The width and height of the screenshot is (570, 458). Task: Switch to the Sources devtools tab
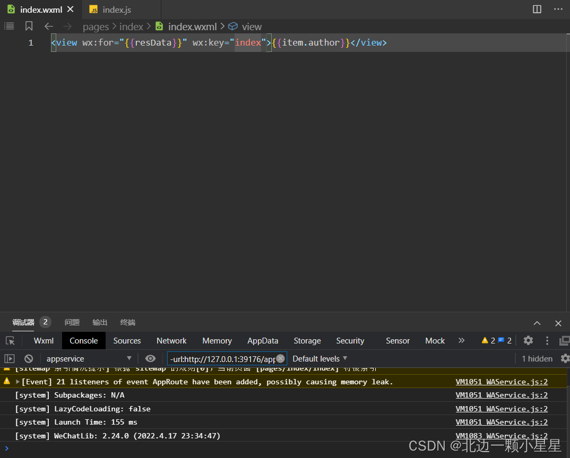(x=127, y=341)
